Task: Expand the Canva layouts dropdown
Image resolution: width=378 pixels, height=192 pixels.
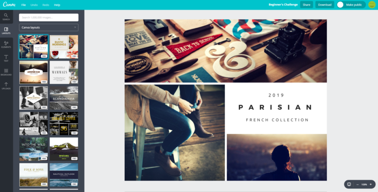Action: (x=49, y=27)
